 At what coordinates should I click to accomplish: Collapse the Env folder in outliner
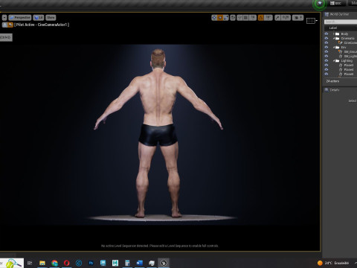[334, 48]
